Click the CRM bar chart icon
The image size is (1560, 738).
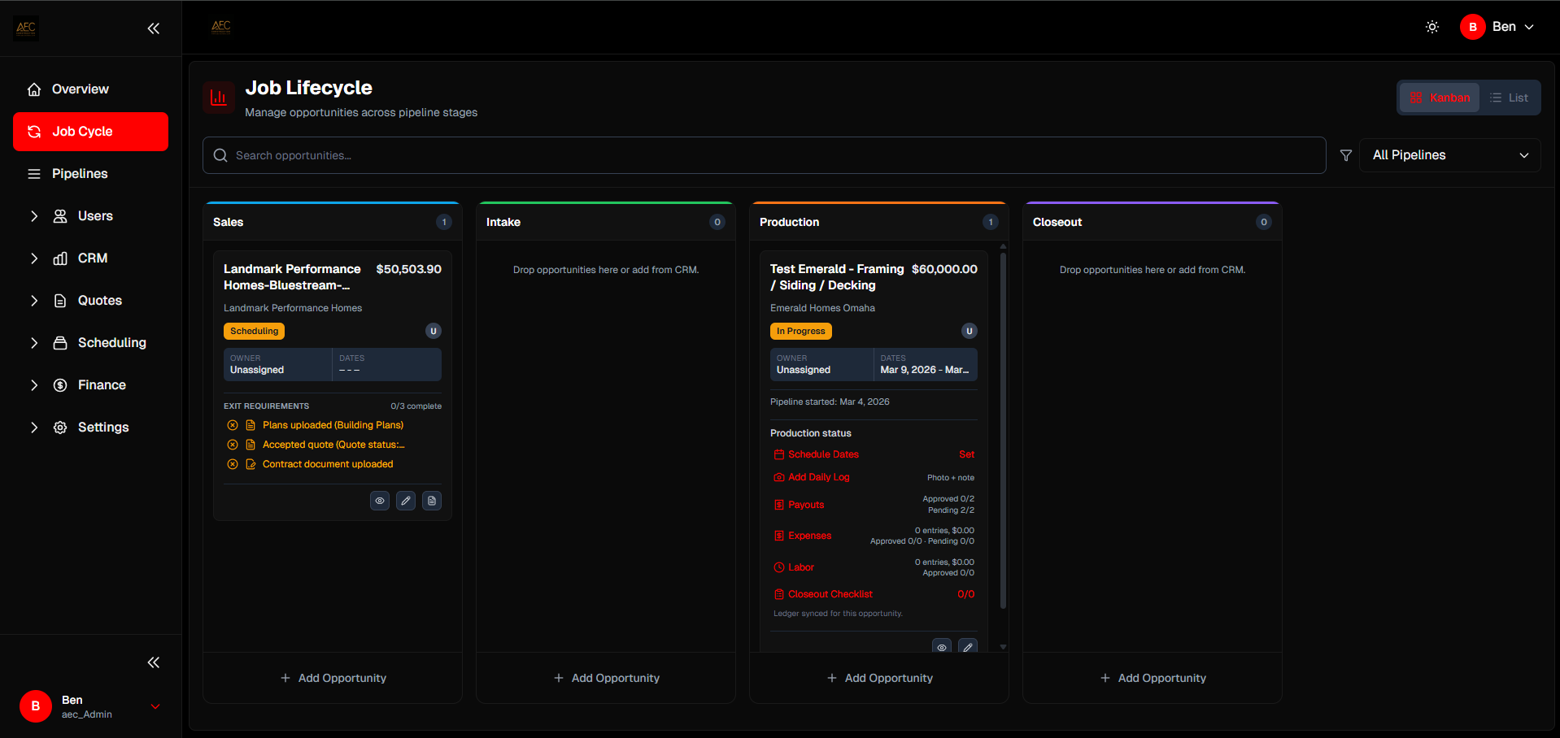click(x=60, y=258)
